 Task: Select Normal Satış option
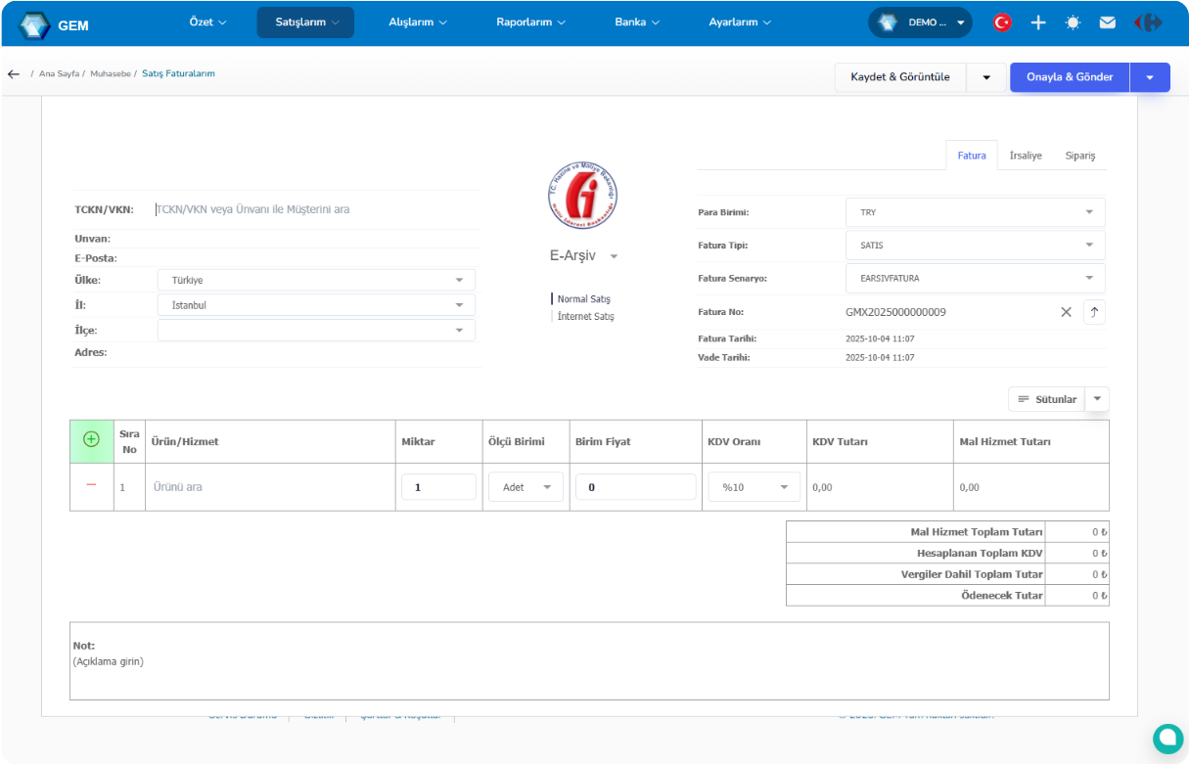[x=583, y=299]
